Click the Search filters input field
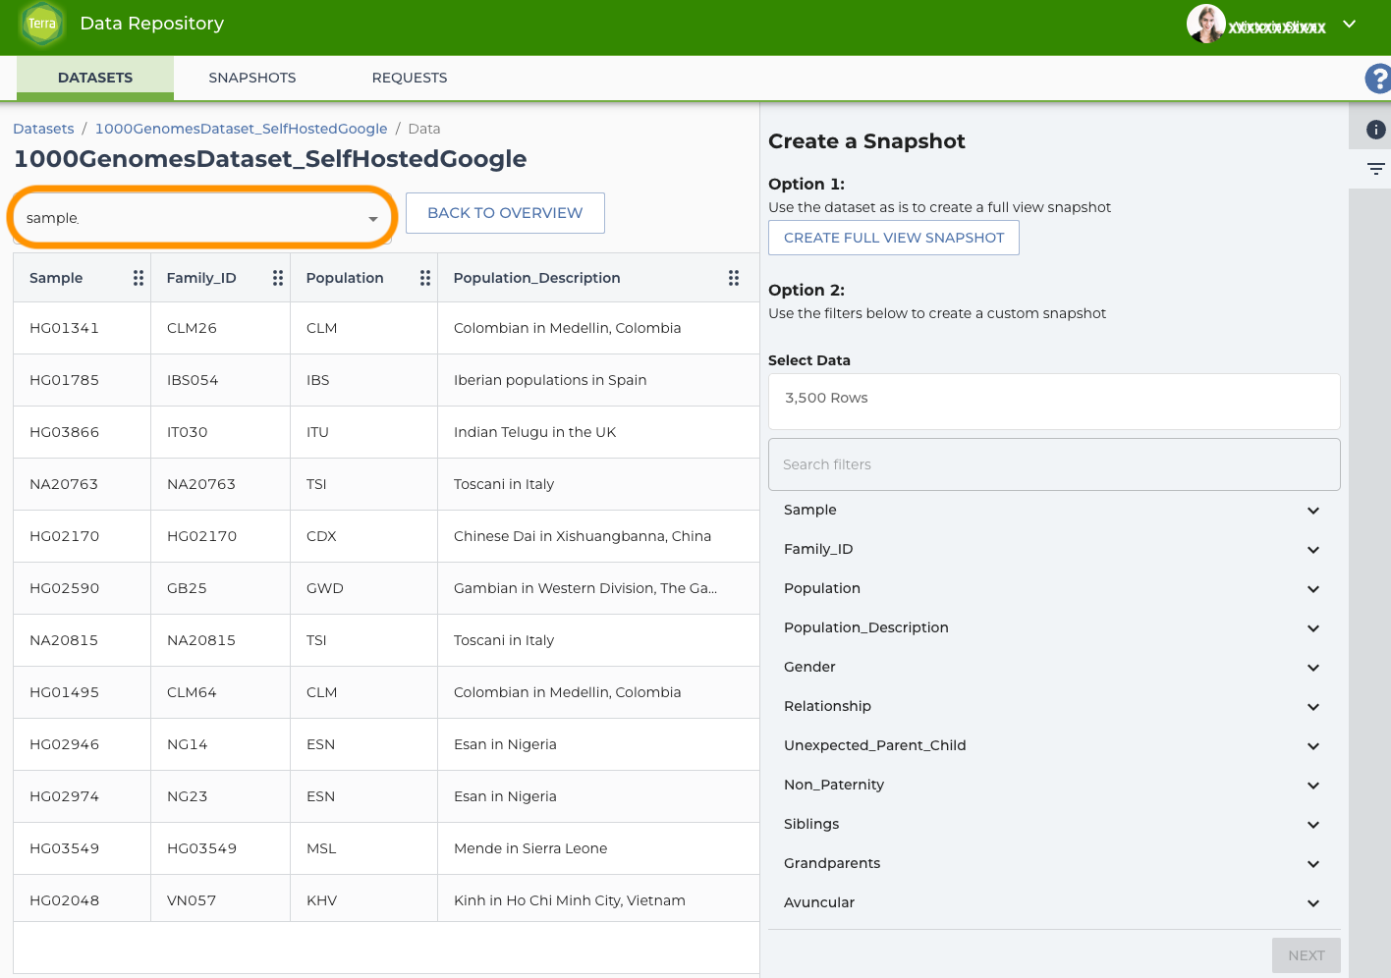The width and height of the screenshot is (1391, 978). (1054, 464)
